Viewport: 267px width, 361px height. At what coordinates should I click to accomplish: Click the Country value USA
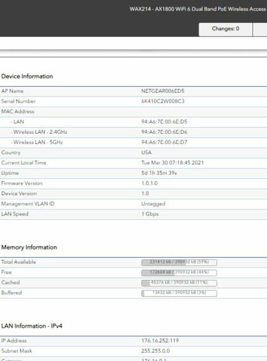146,152
